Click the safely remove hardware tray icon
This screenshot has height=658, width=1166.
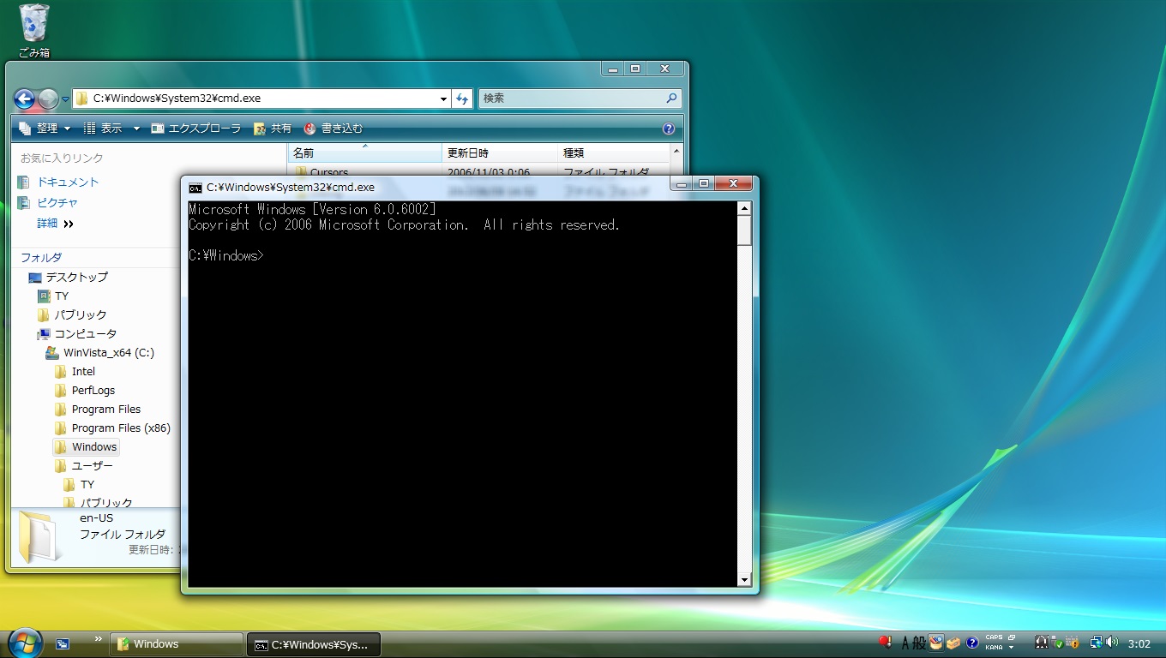coord(1059,643)
